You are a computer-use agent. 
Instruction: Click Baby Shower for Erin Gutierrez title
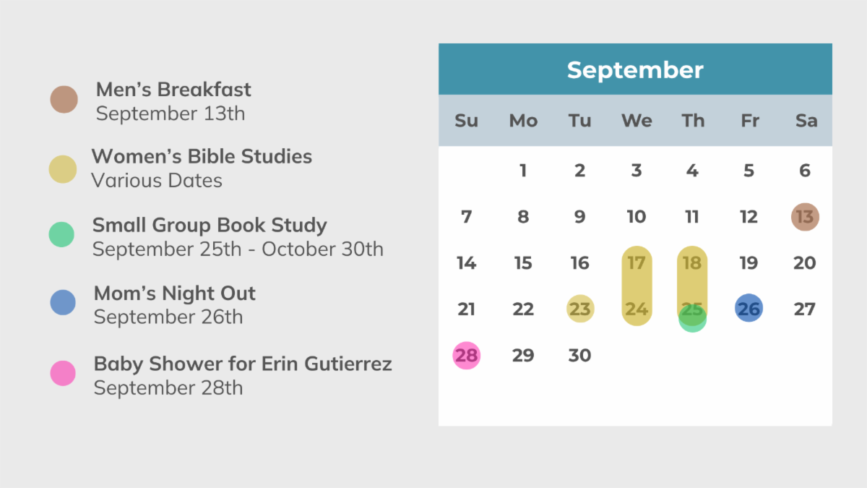[243, 363]
